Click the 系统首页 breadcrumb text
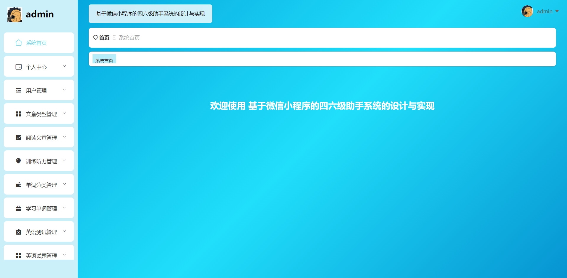 point(129,38)
